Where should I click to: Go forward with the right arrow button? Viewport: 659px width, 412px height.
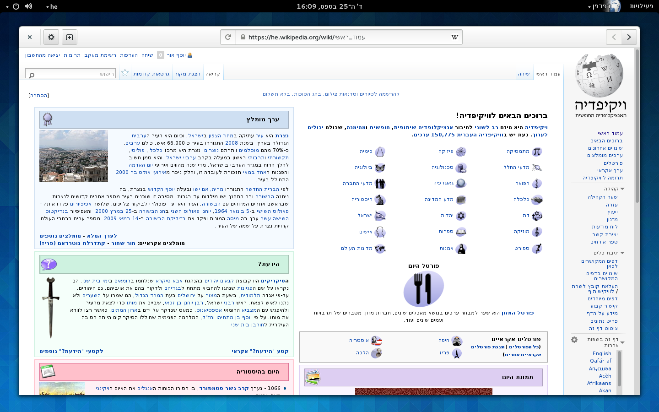tap(629, 37)
